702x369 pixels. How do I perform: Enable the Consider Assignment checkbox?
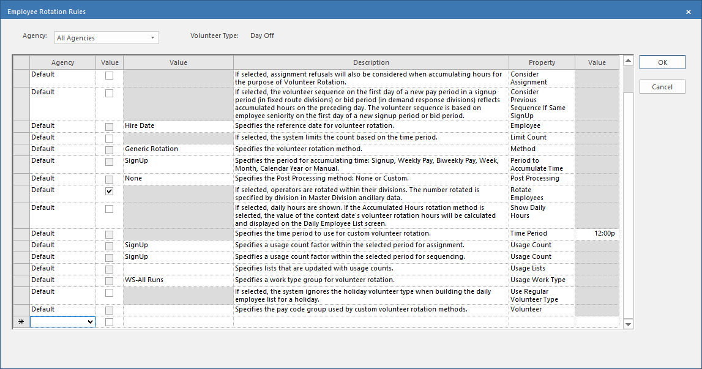tap(110, 76)
